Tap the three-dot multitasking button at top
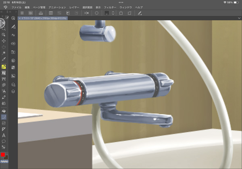242x169 pixels. point(121,2)
